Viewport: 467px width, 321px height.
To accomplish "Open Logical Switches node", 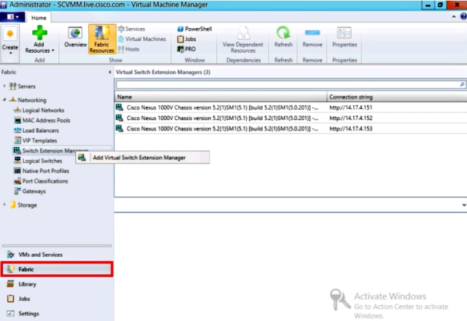I will [x=38, y=160].
